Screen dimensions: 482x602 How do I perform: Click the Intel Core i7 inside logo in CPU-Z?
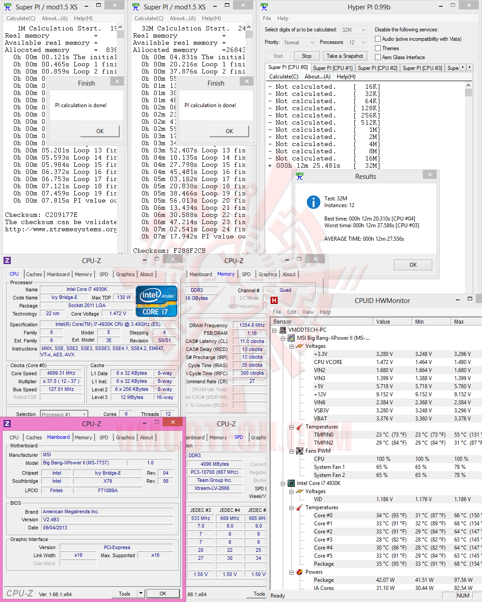click(x=156, y=301)
